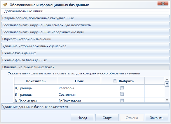Click the table scroll down arrow

click(x=167, y=100)
